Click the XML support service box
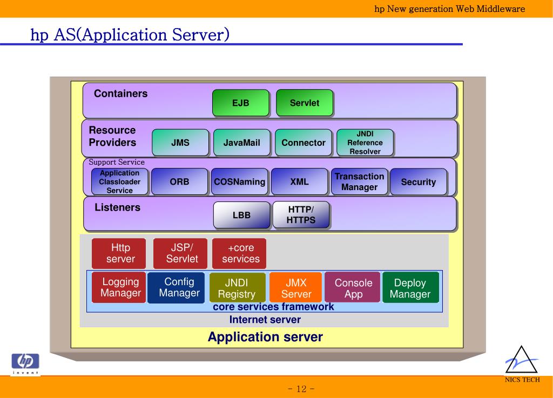Viewport: 553px width, 398px height. (299, 181)
